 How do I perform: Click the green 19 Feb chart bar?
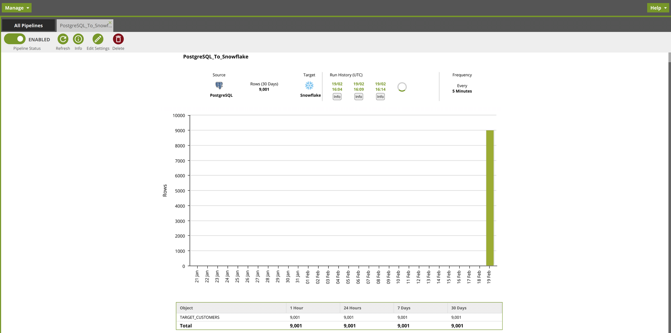pyautogui.click(x=489, y=198)
